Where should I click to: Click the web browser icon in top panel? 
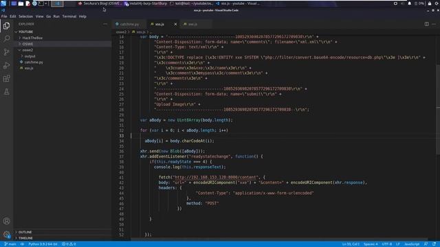pyautogui.click(x=34, y=3)
